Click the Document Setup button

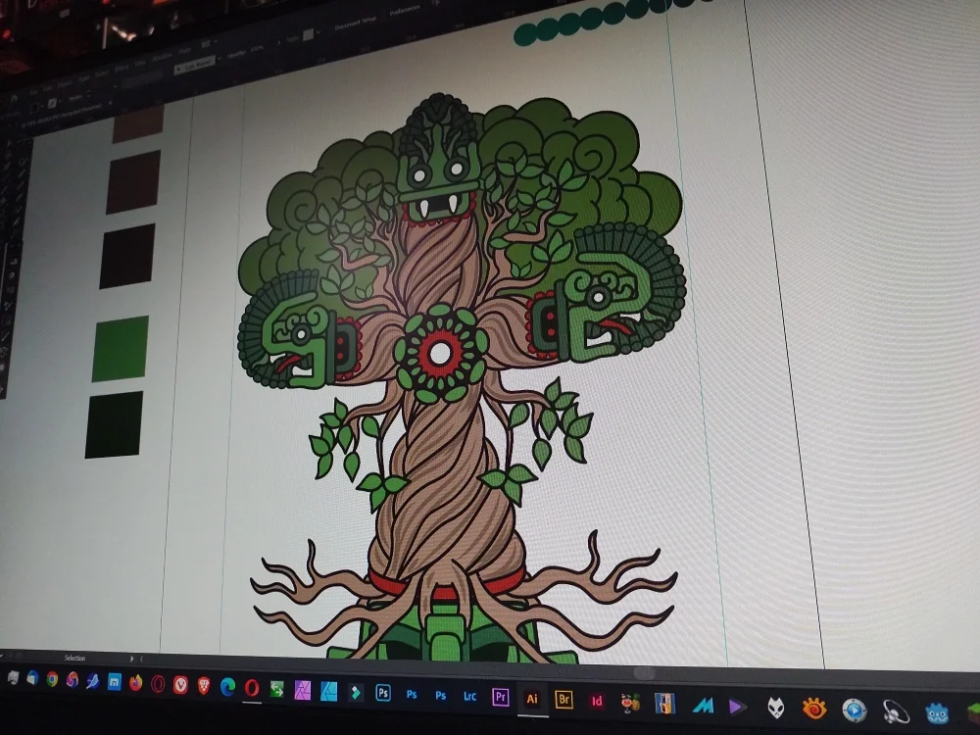356,24
